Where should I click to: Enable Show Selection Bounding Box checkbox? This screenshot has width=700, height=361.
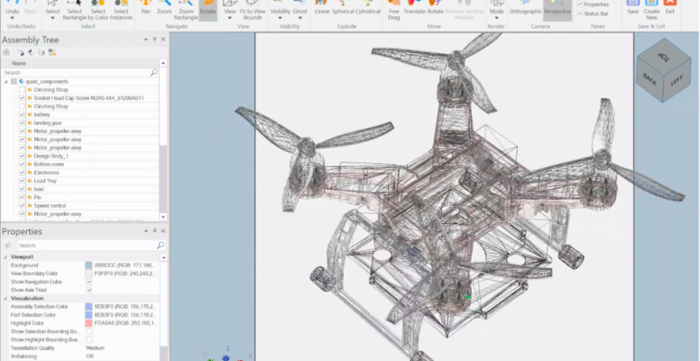pos(88,331)
